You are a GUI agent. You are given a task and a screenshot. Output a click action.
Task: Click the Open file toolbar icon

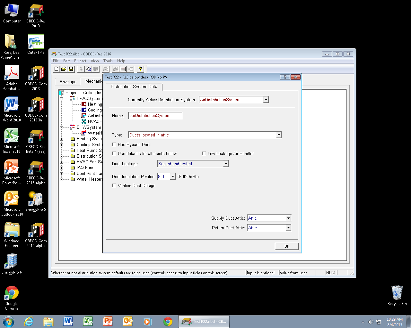pos(64,69)
